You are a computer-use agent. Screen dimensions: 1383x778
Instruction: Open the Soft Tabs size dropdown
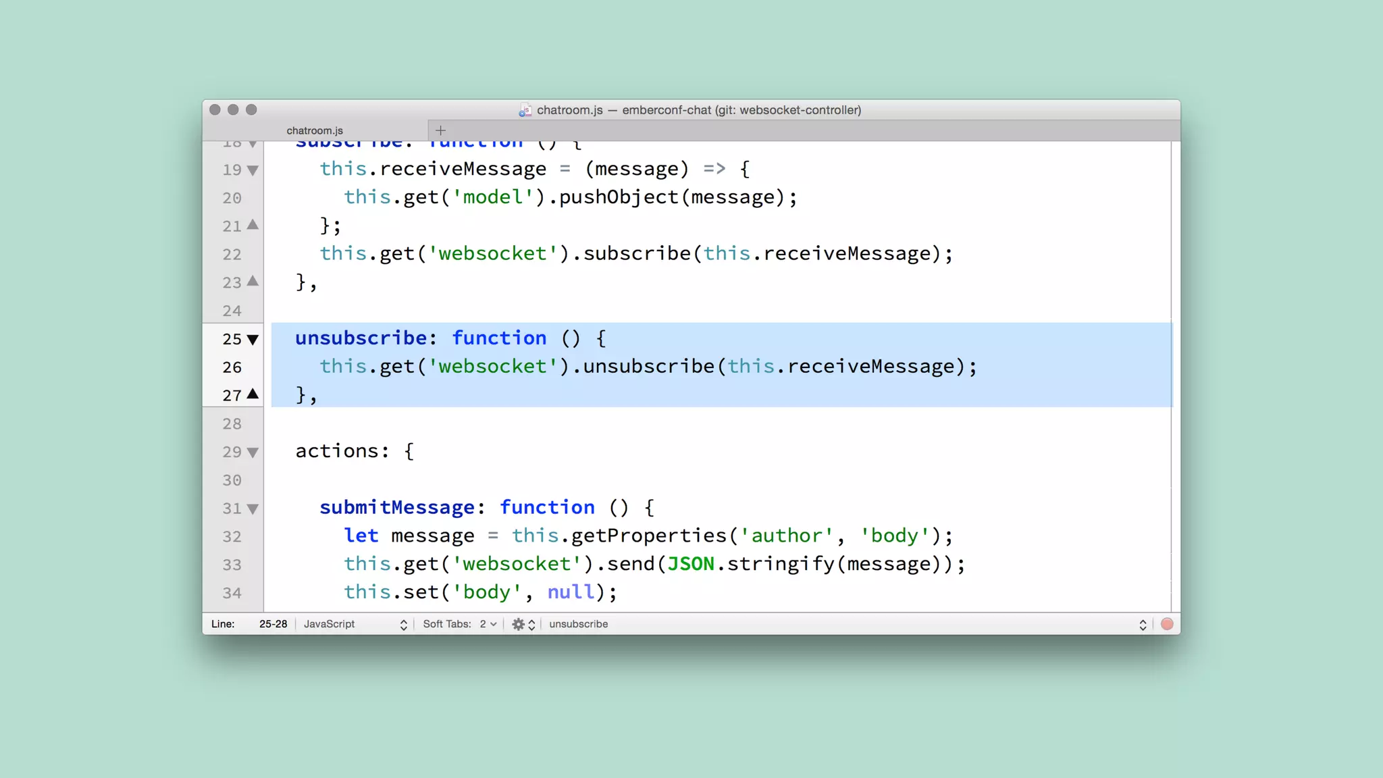[488, 624]
